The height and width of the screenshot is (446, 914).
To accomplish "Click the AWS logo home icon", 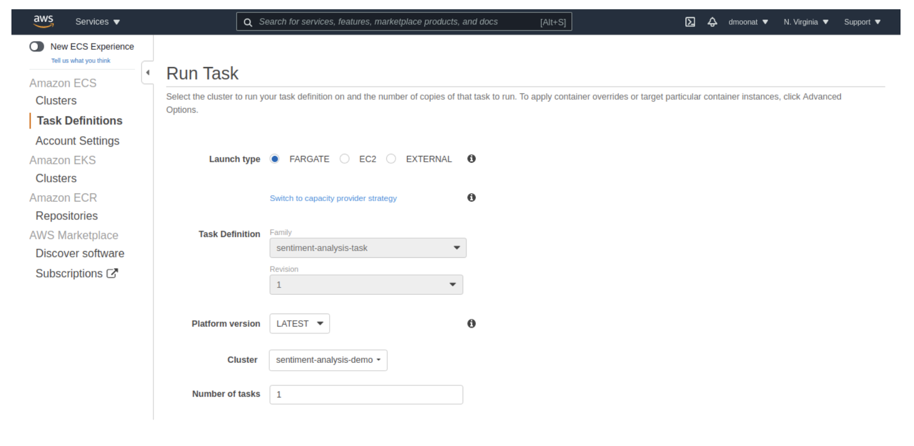I will [43, 22].
